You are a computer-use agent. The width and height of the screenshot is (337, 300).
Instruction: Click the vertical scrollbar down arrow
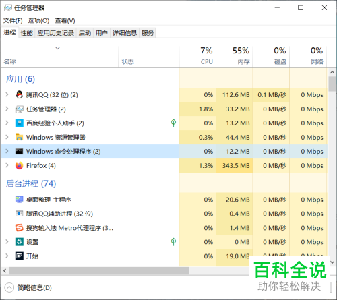pyautogui.click(x=332, y=262)
